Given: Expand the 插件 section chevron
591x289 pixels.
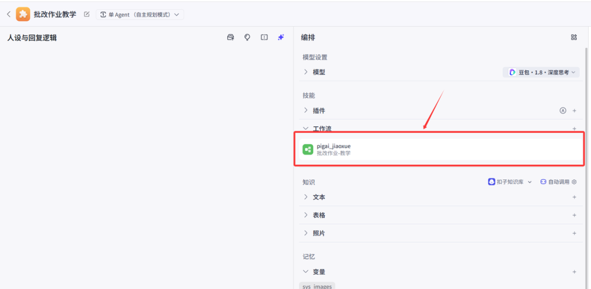Looking at the screenshot, I should tap(306, 110).
